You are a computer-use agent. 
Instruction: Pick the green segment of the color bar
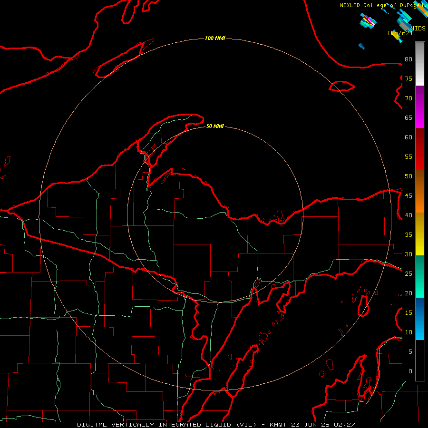click(420, 276)
